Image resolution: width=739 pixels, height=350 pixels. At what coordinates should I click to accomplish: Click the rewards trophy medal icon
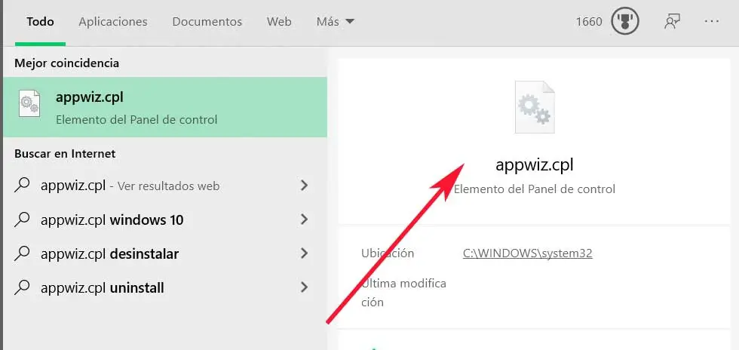click(625, 22)
